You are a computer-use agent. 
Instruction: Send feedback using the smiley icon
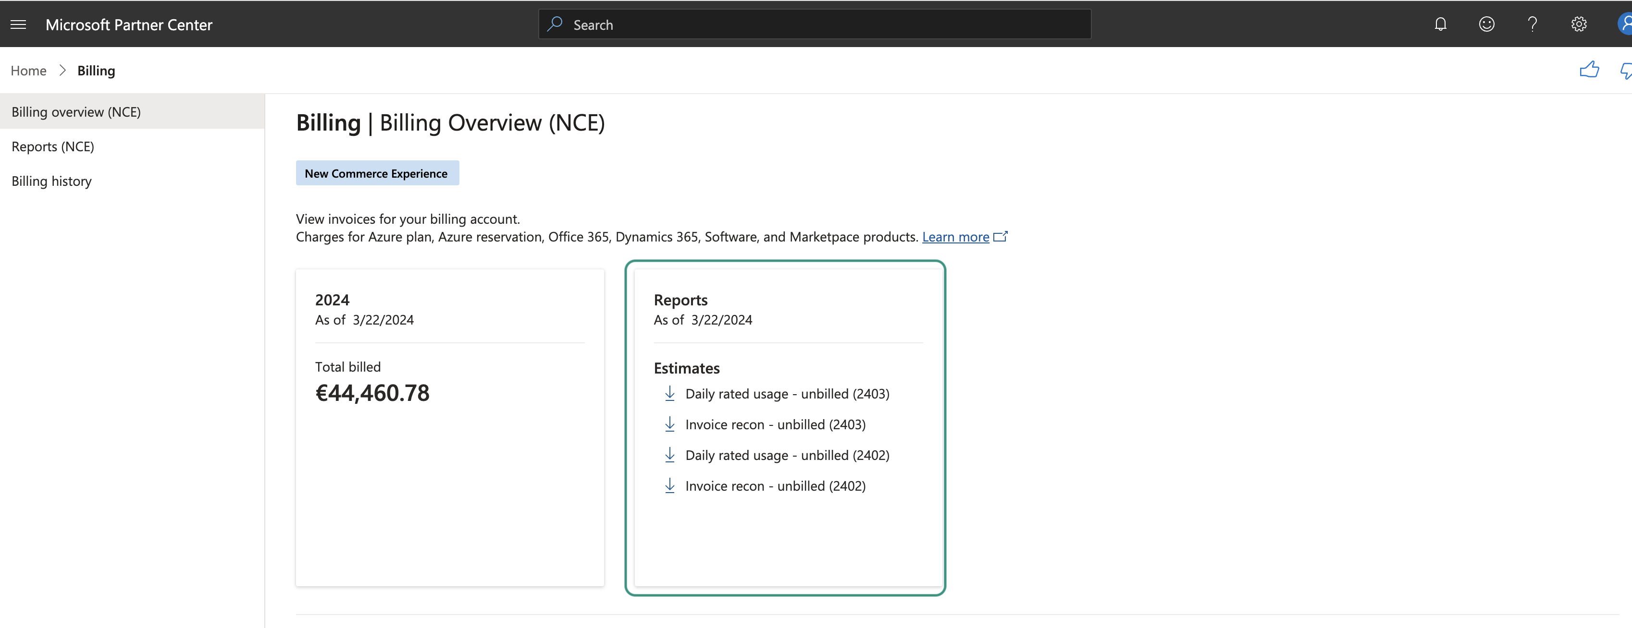(x=1486, y=24)
